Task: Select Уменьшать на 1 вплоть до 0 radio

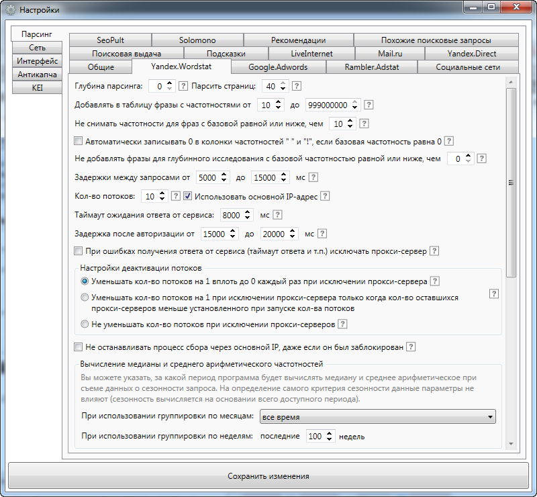Action: point(85,281)
